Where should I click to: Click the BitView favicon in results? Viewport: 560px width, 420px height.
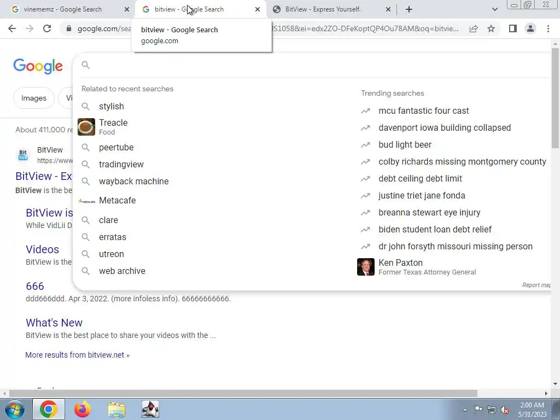point(23,155)
